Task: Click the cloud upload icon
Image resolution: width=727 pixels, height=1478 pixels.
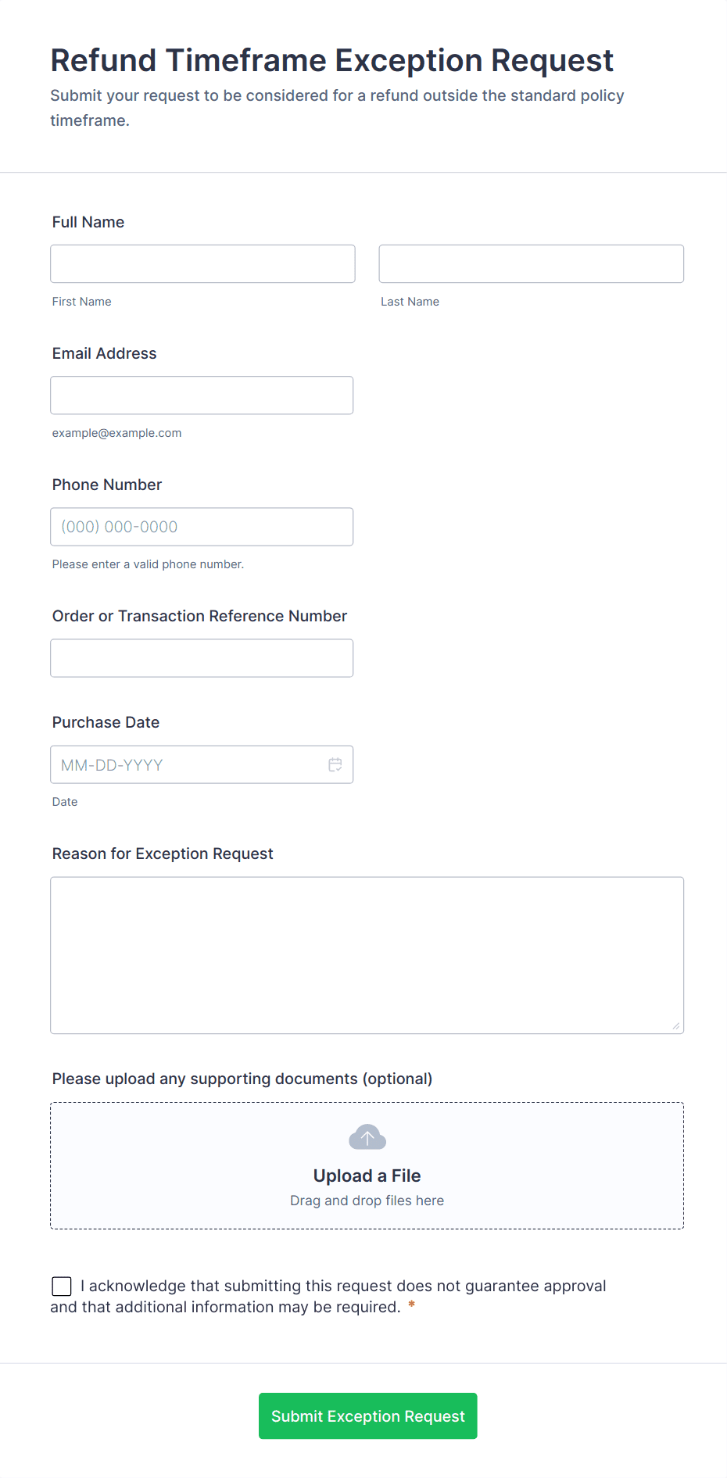Action: (x=367, y=1137)
